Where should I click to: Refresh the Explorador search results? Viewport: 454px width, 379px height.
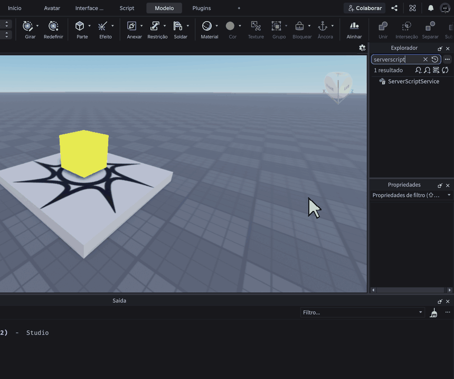446,70
